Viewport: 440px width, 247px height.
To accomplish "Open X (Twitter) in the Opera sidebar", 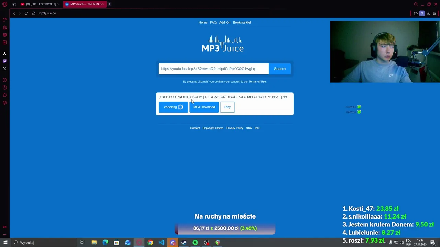I will [5, 69].
